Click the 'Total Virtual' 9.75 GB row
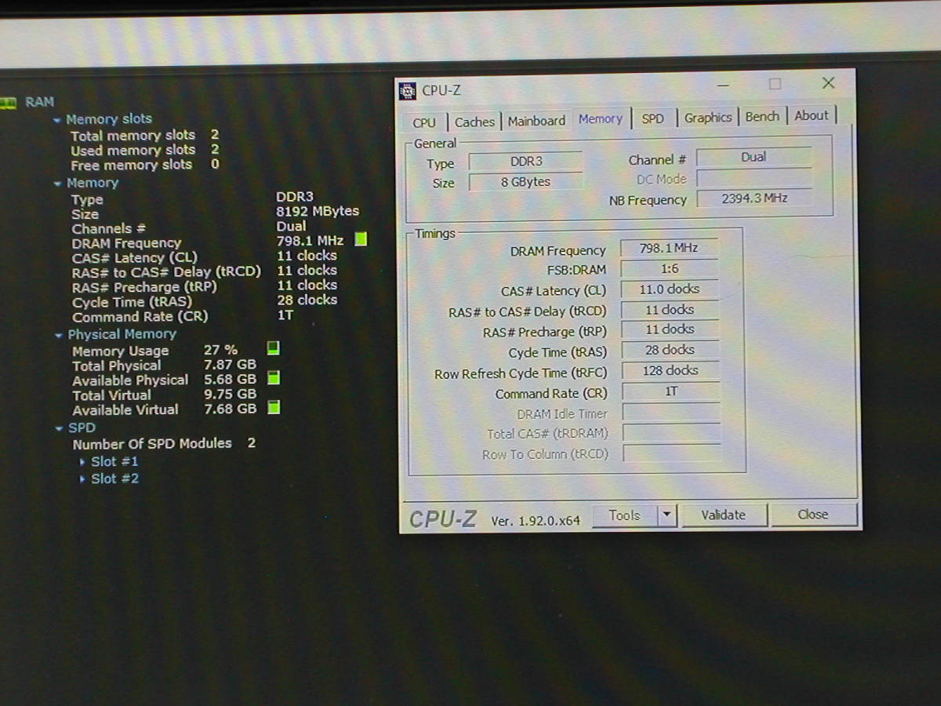Viewport: 941px width, 706px height. point(165,395)
